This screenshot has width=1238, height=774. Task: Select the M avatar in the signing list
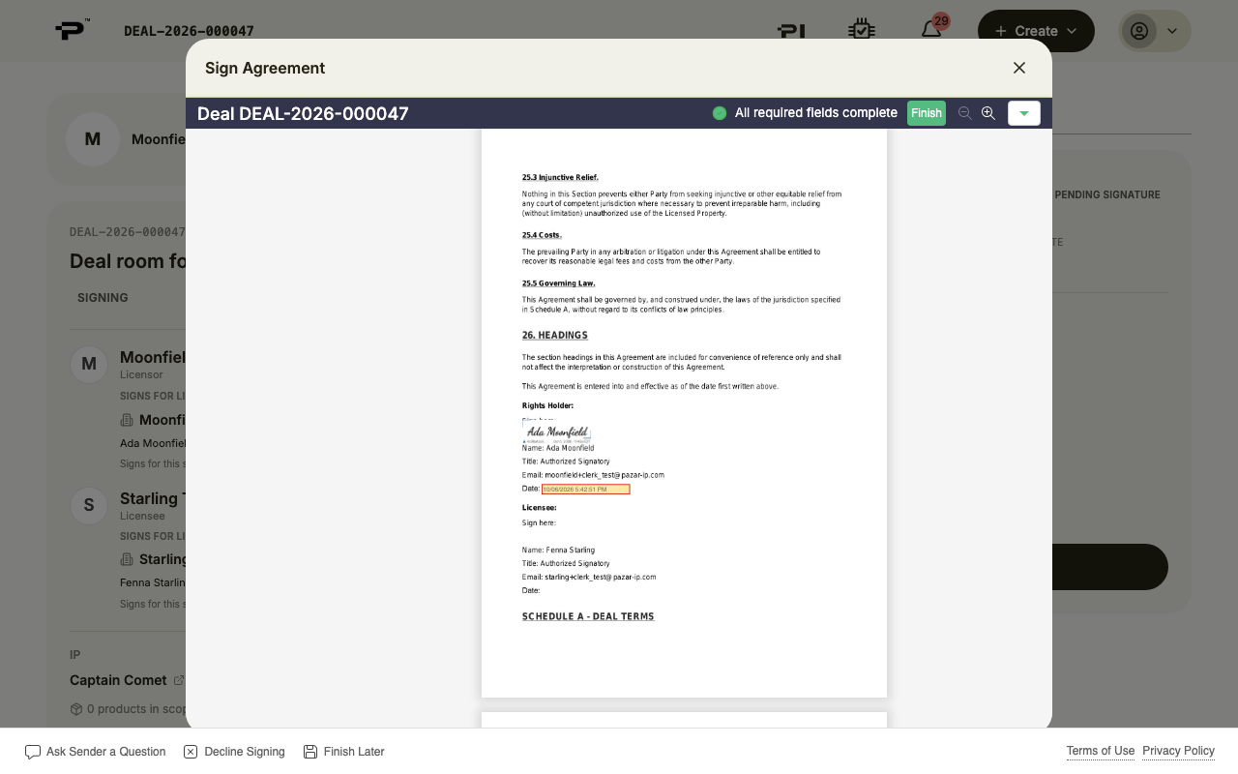click(89, 365)
